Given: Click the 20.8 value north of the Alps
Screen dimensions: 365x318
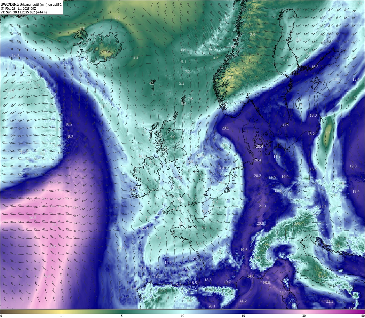Looking at the screenshot, I should 260,223.
